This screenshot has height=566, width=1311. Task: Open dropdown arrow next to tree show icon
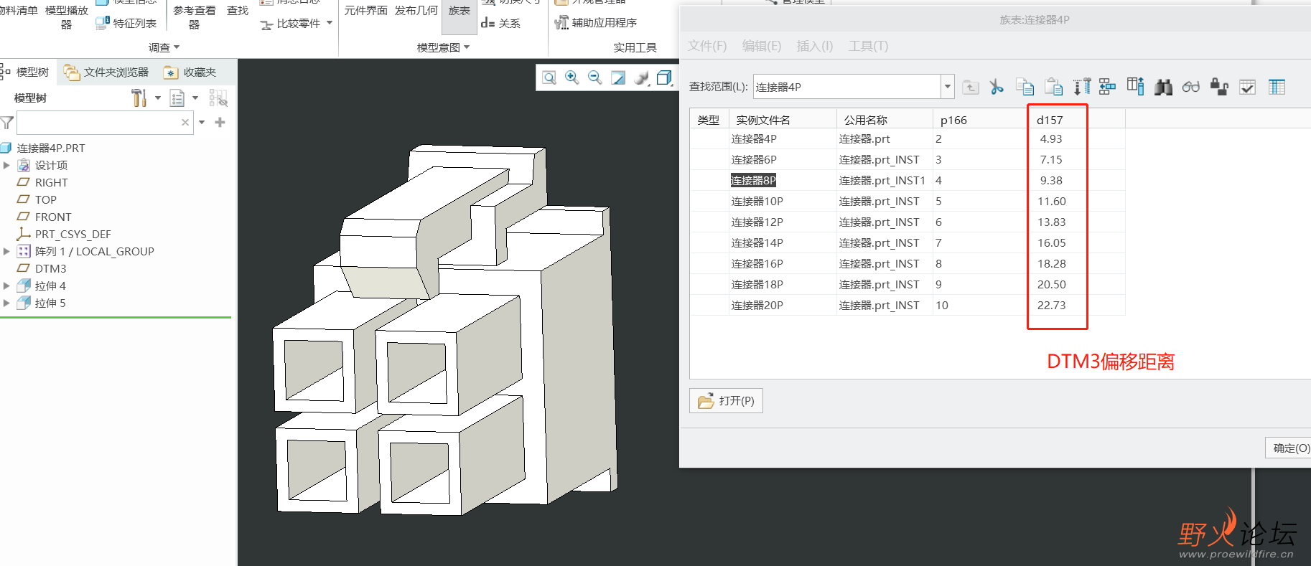pyautogui.click(x=195, y=98)
